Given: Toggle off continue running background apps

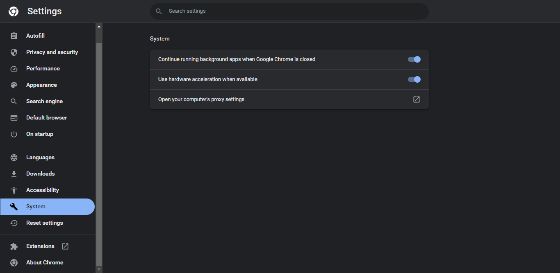Looking at the screenshot, I should pyautogui.click(x=414, y=59).
